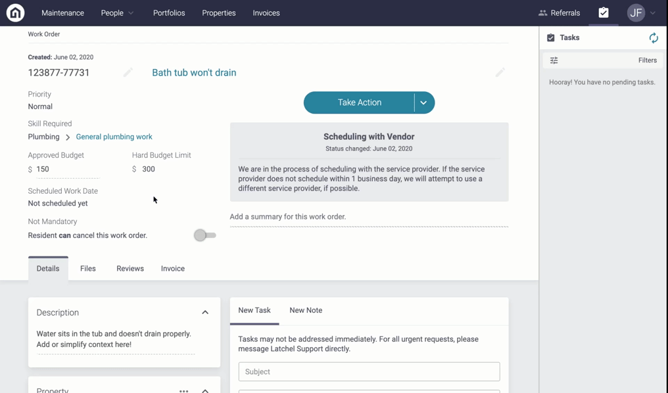Open the Invoices menu item

click(266, 12)
